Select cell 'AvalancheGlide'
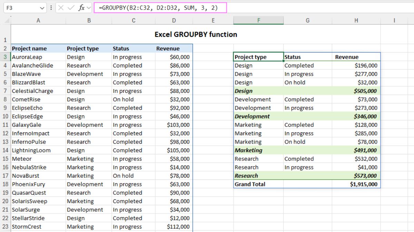The width and height of the screenshot is (414, 232). (x=38, y=66)
